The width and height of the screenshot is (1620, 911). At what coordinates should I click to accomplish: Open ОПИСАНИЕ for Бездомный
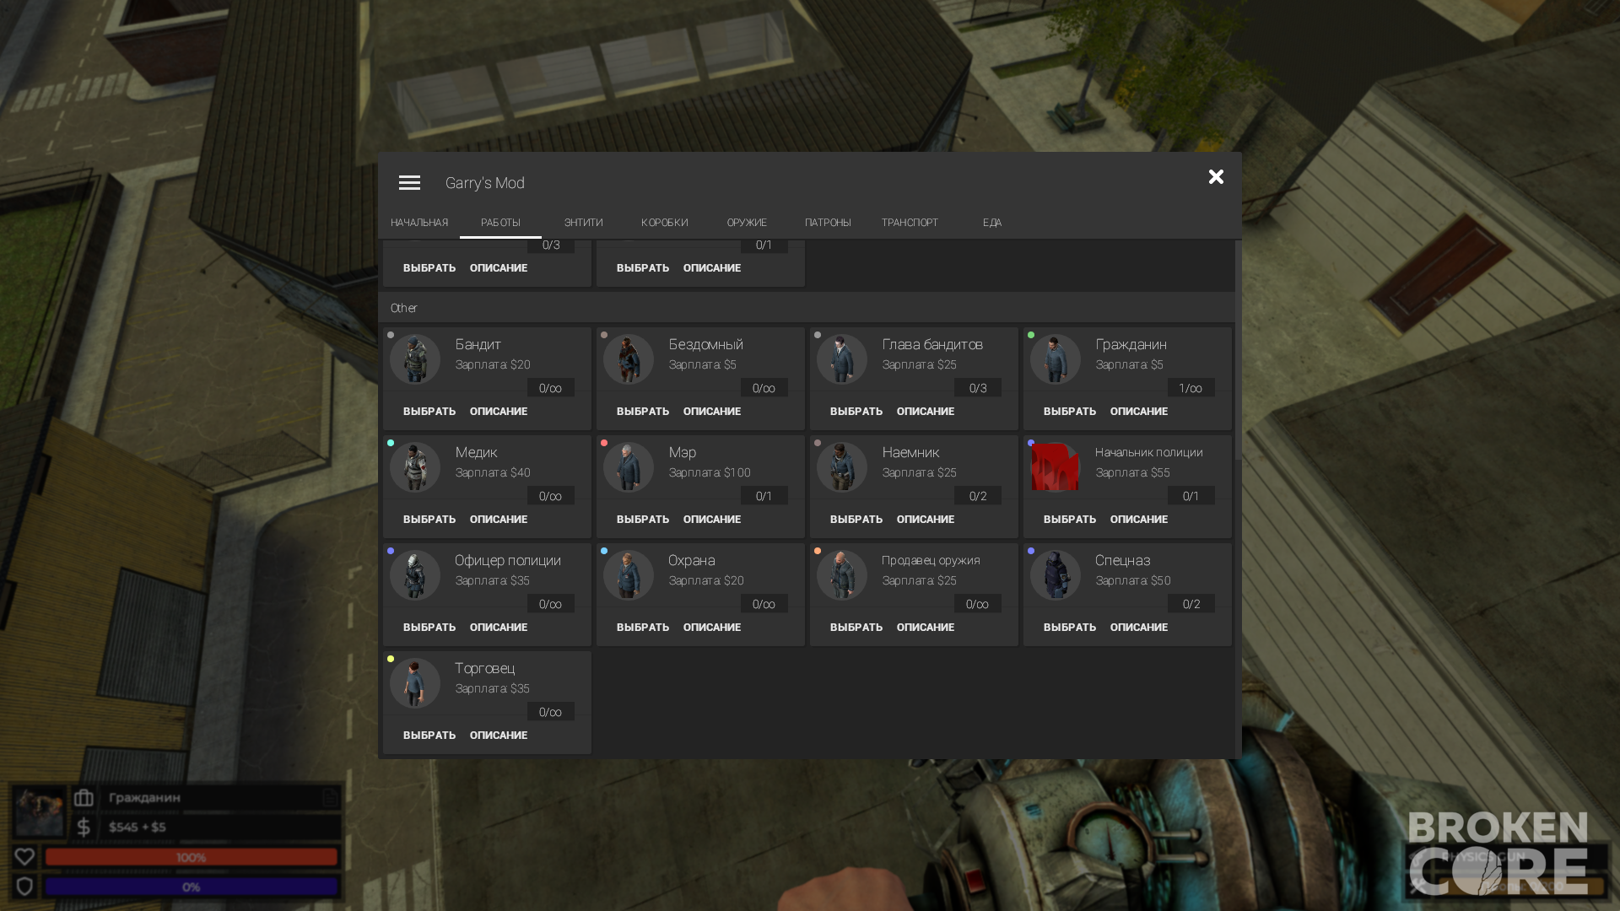[712, 412]
